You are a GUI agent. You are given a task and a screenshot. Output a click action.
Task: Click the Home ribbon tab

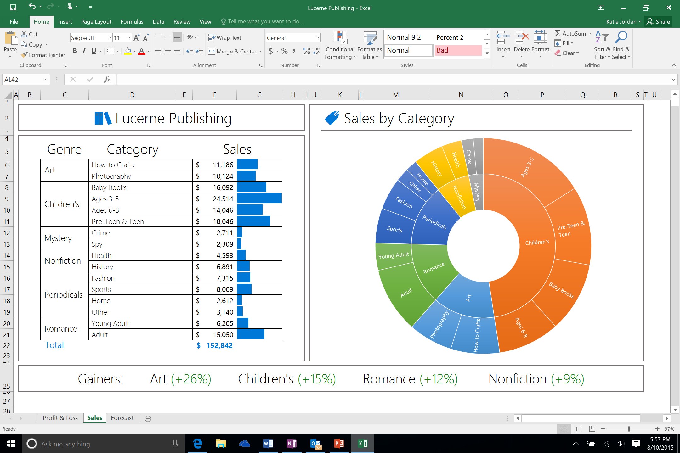point(41,21)
